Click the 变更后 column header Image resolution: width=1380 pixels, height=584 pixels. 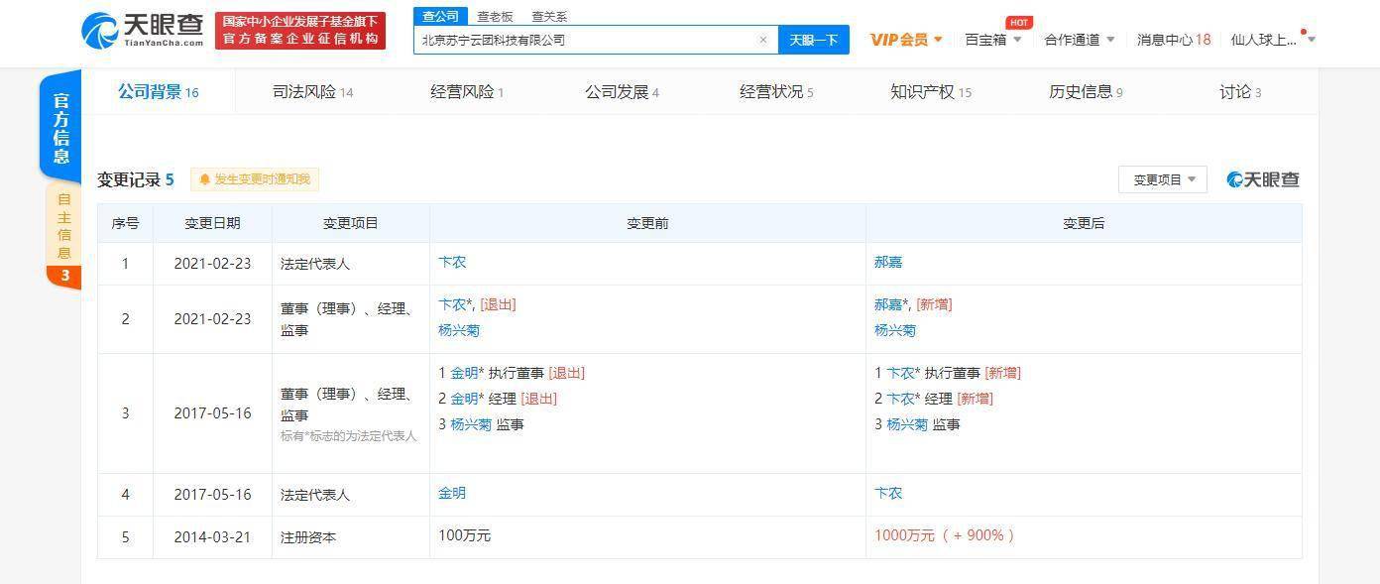(1084, 223)
